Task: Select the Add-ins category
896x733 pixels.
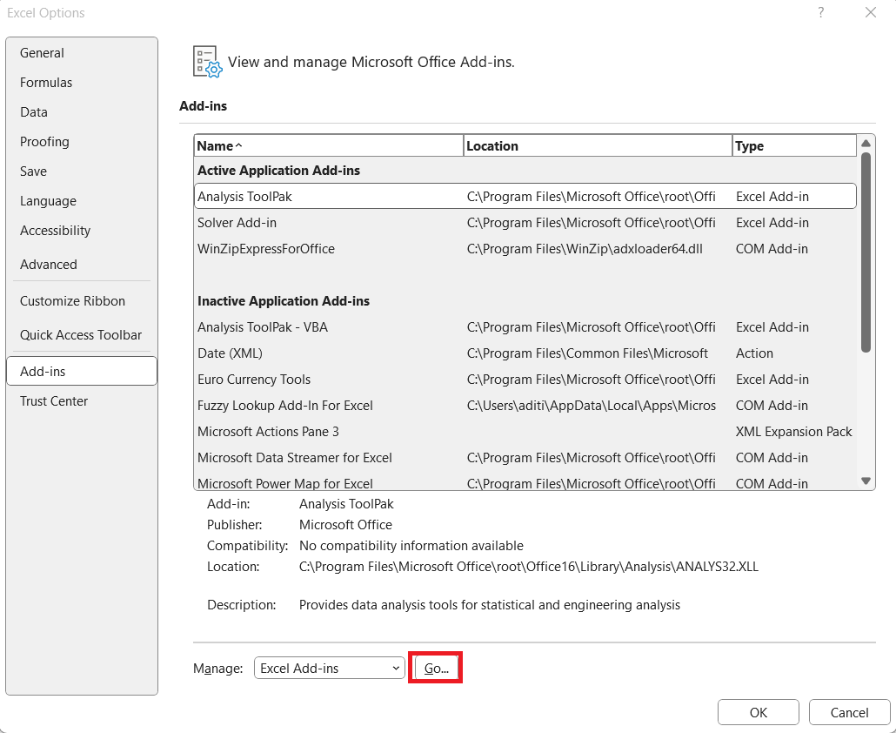Action: pyautogui.click(x=82, y=371)
